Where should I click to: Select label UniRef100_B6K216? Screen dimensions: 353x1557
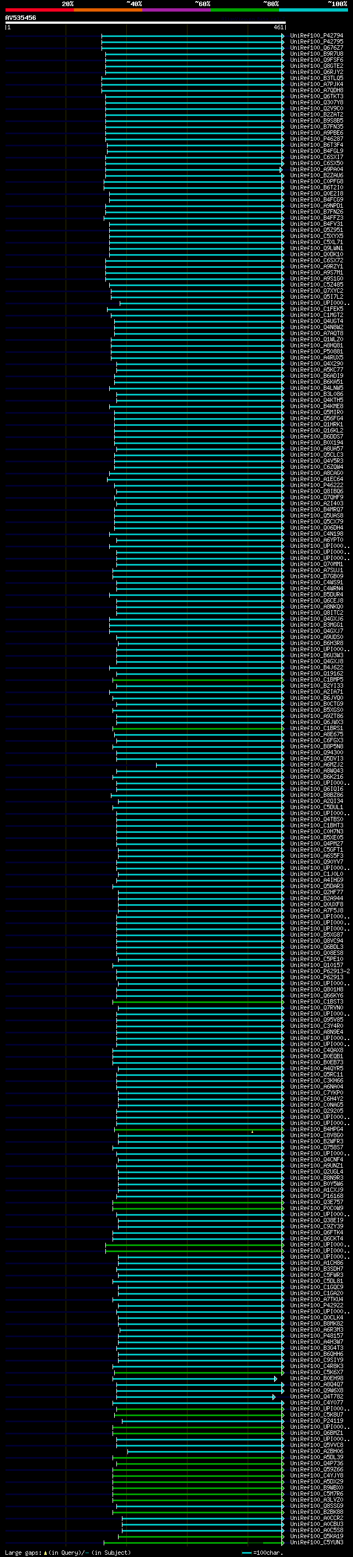coord(317,777)
